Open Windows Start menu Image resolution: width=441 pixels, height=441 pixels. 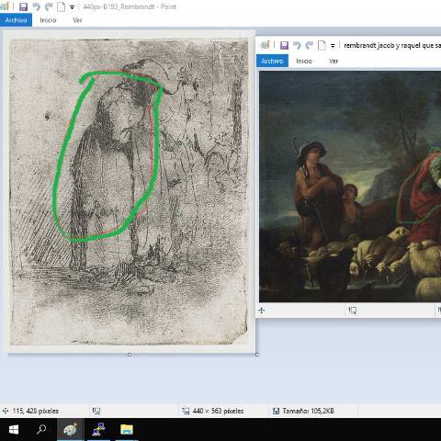(x=14, y=429)
